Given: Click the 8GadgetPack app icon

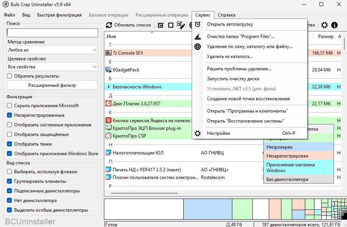Looking at the screenshot, I should [109, 70].
